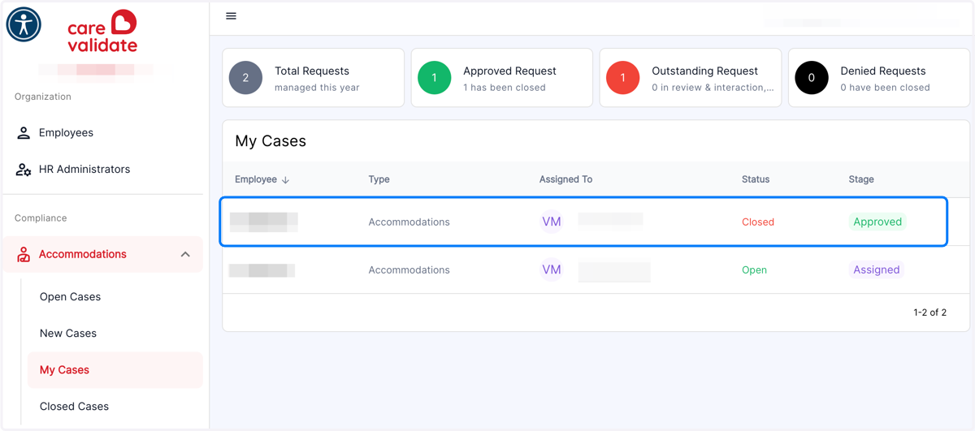975x431 pixels.
Task: Click the Approved stage badge
Action: [x=877, y=222]
